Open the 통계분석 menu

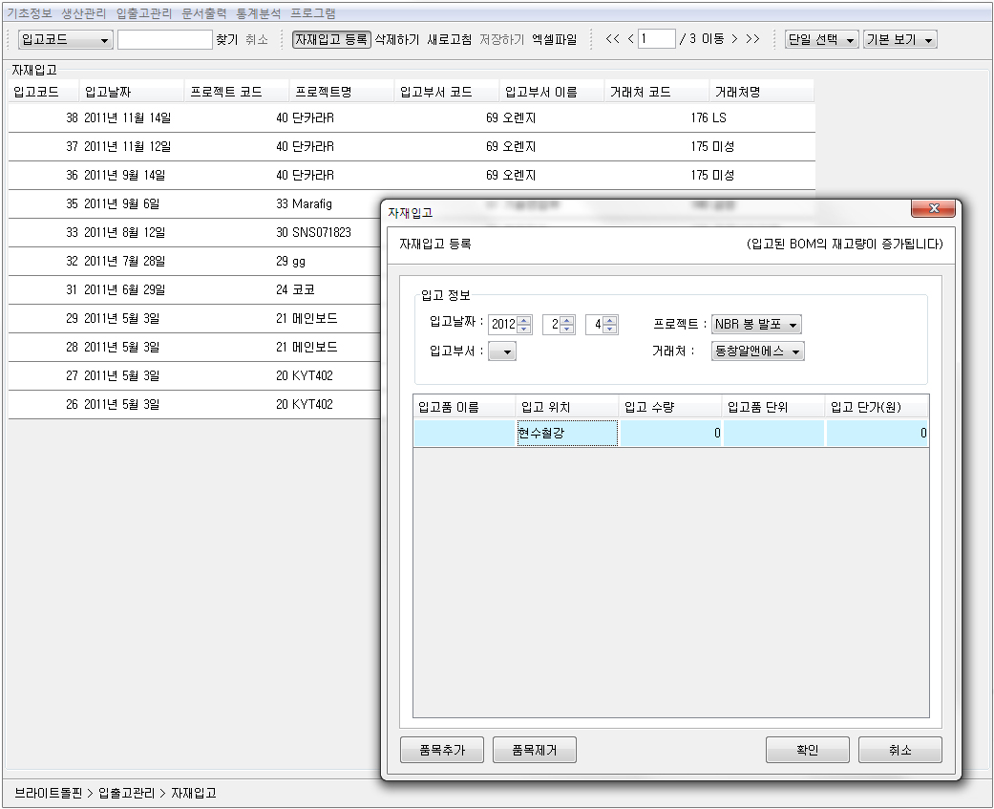[x=259, y=13]
